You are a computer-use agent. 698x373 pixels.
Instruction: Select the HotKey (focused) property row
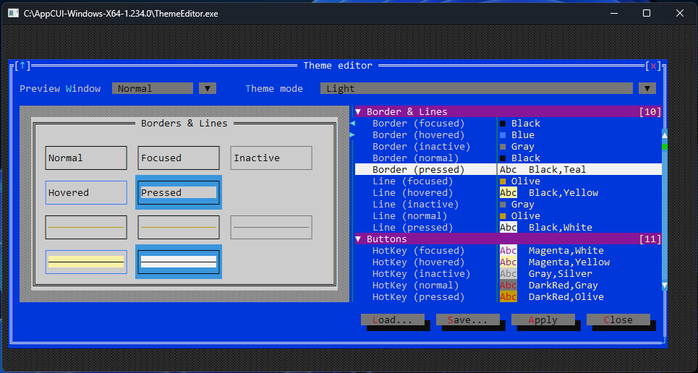[508, 251]
